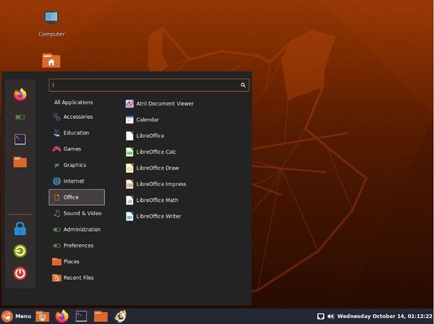The height and width of the screenshot is (324, 434).
Task: Open Terminal from the menu favorites sidebar
Action: (x=20, y=139)
